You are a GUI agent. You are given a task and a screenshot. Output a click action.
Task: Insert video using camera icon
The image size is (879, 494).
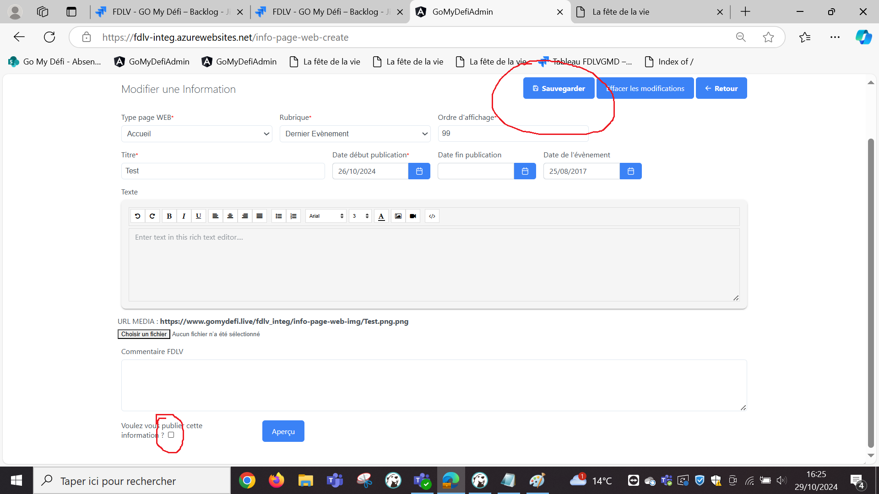[413, 216]
